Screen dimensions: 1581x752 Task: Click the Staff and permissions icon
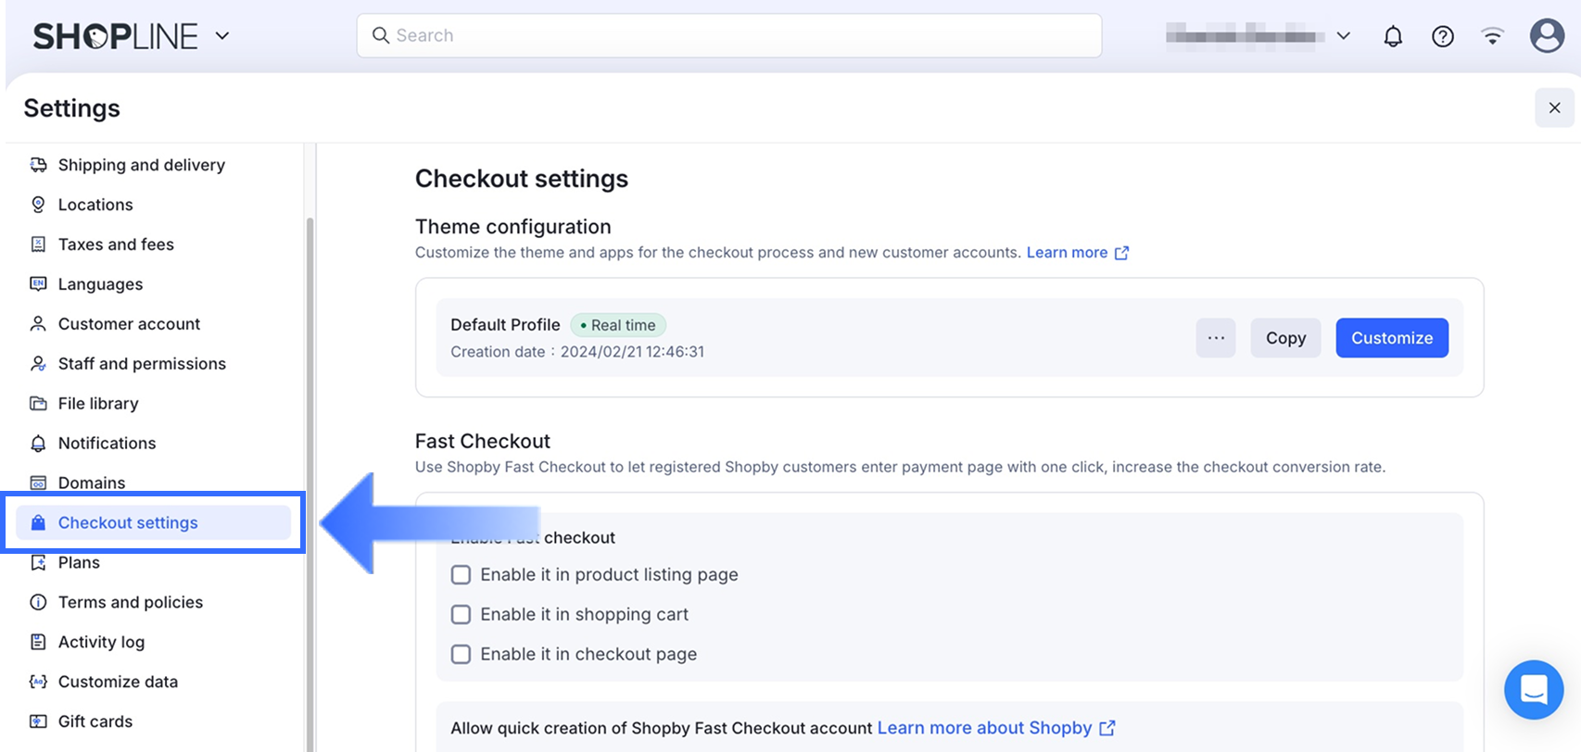[38, 364]
